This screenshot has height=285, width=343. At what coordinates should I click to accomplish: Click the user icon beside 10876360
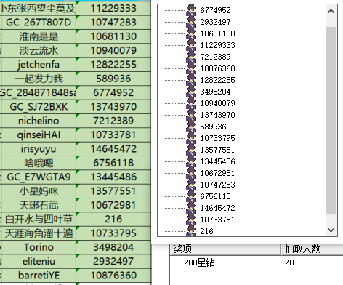pyautogui.click(x=191, y=68)
